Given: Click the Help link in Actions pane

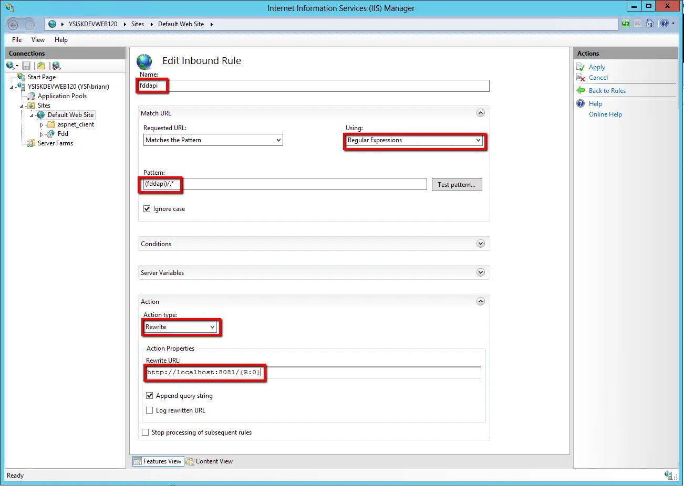Looking at the screenshot, I should (x=595, y=104).
